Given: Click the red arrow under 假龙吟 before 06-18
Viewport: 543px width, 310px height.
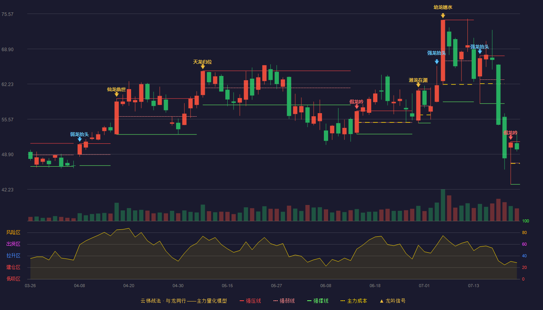Looking at the screenshot, I should point(356,107).
